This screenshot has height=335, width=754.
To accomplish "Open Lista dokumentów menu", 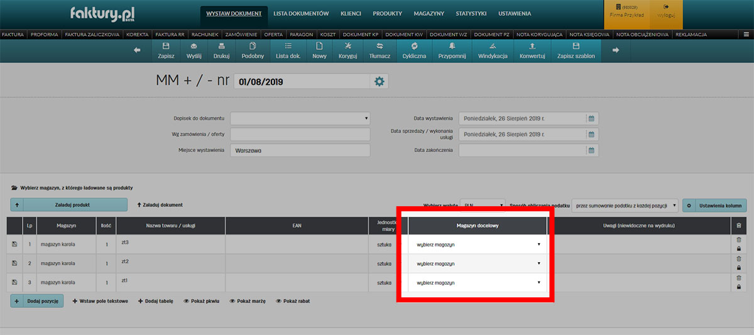I will pos(301,13).
